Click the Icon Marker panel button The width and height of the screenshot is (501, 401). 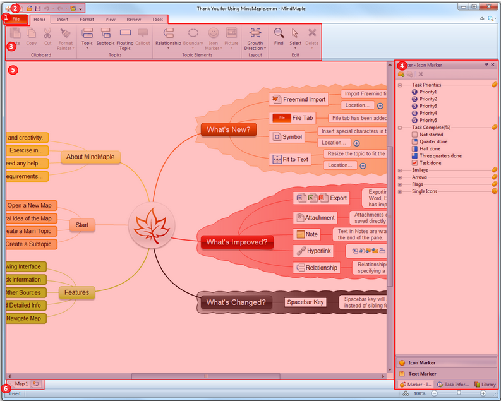click(x=447, y=362)
